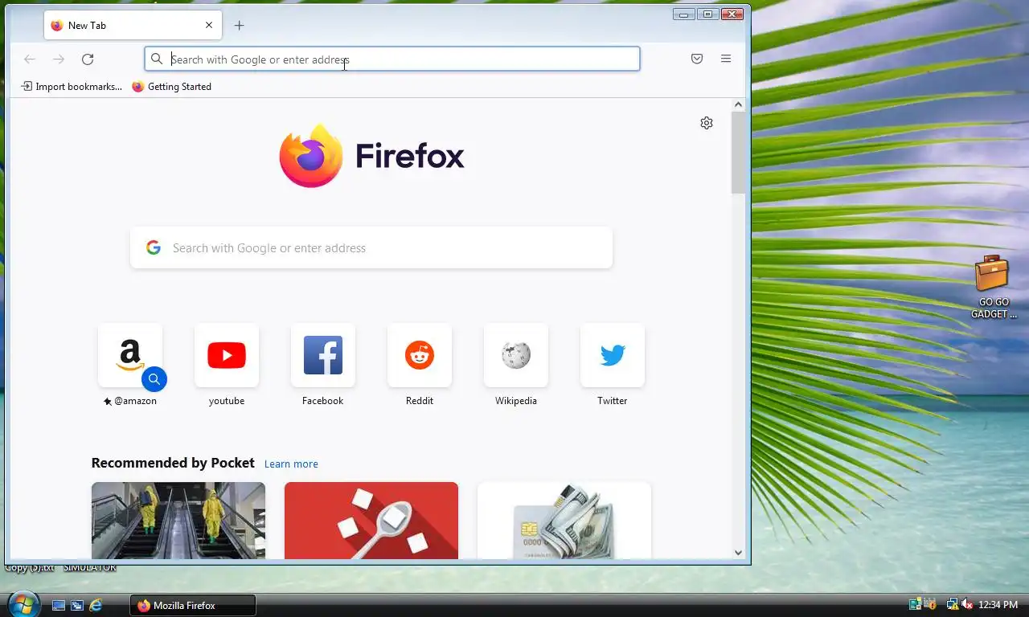Open the Windows Start orb

pos(23,603)
